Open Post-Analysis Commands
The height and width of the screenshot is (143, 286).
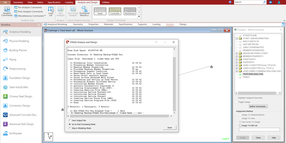coord(29,11)
